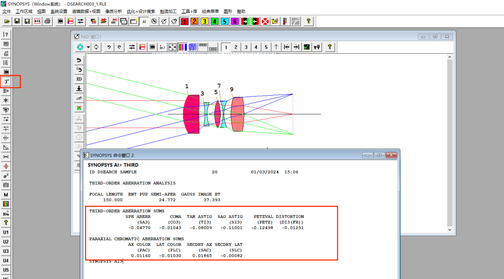
Task: Click the PAD window scrollbar up arrow
Action: (x=450, y=57)
